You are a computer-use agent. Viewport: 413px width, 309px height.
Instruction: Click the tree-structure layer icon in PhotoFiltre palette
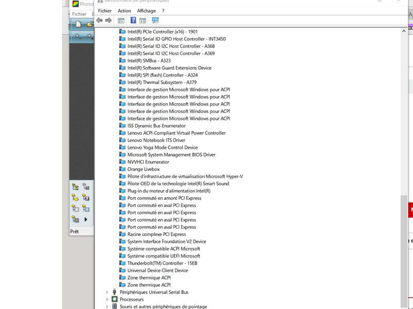(75, 187)
